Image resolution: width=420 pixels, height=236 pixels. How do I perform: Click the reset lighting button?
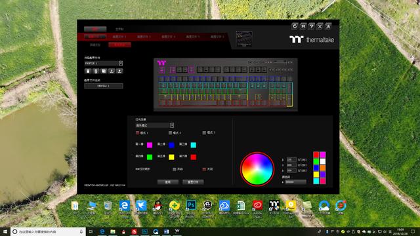193,182
